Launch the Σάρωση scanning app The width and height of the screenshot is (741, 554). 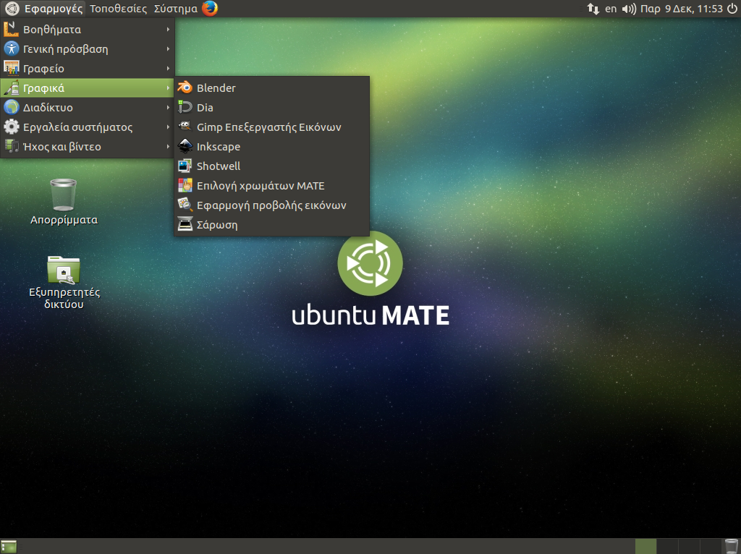(x=216, y=225)
